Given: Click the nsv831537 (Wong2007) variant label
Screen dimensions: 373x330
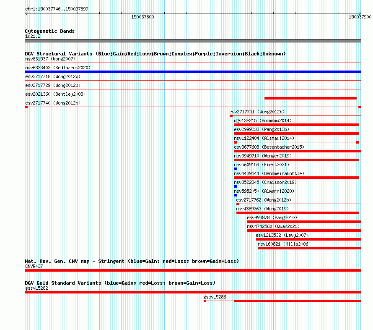Looking at the screenshot, I should [50, 59].
